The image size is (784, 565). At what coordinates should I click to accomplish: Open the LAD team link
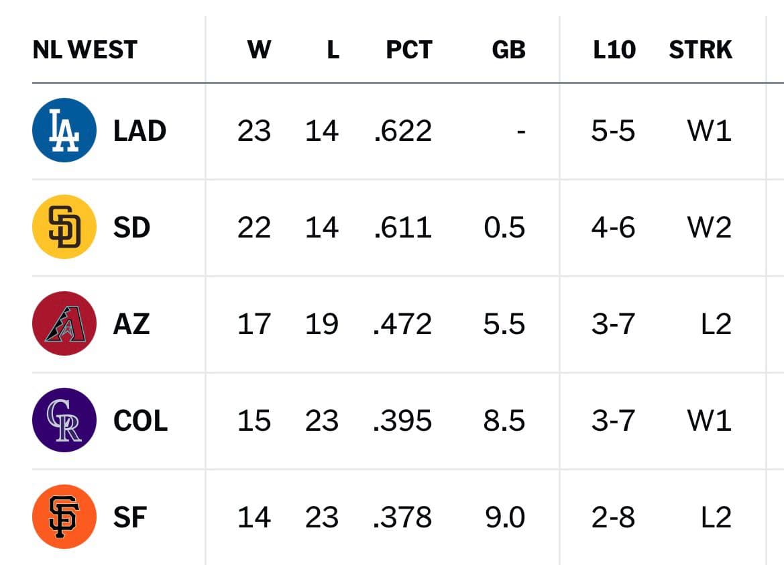click(139, 131)
